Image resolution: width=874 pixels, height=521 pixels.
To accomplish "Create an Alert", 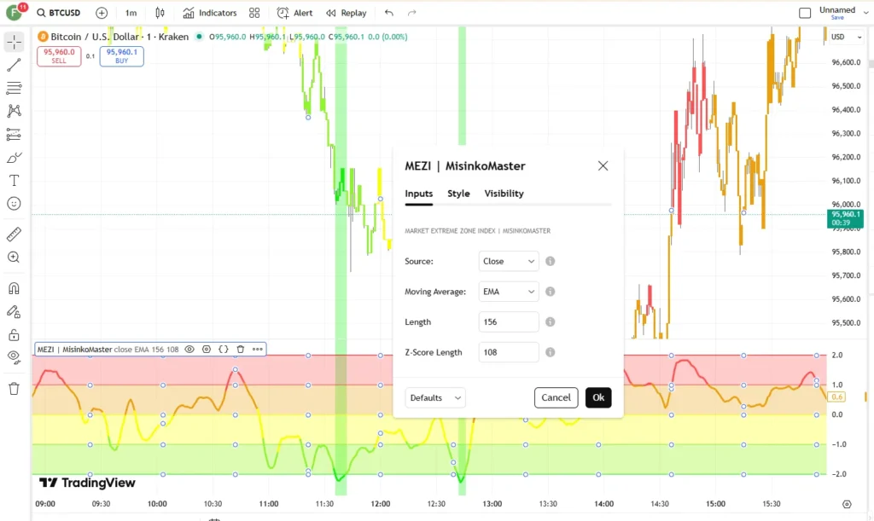I will tap(294, 13).
